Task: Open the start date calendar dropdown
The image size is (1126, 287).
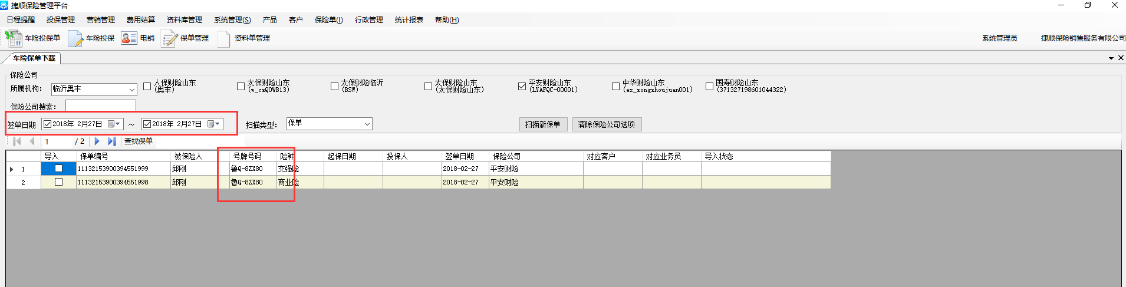Action: click(114, 124)
